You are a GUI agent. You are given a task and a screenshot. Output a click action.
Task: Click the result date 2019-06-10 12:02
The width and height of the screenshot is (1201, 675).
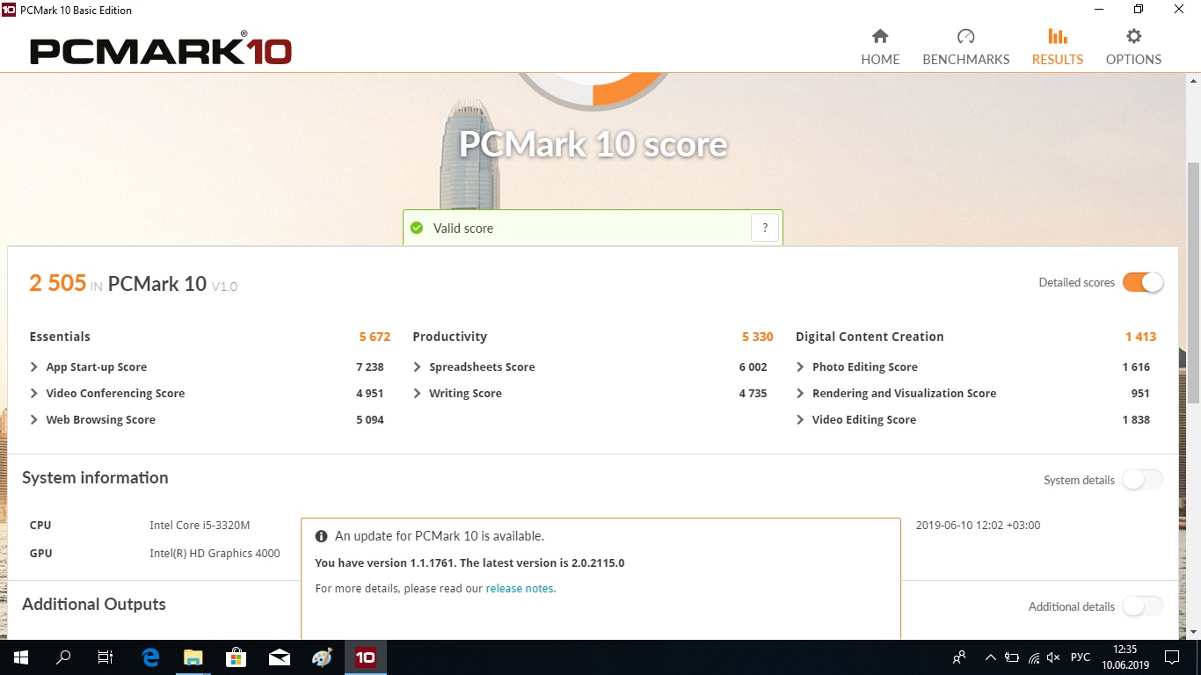tap(978, 526)
